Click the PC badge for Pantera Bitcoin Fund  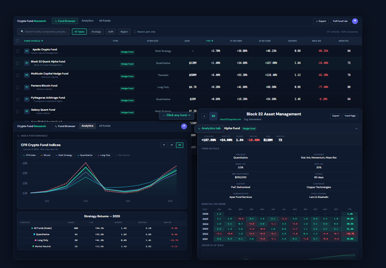[x=27, y=87]
